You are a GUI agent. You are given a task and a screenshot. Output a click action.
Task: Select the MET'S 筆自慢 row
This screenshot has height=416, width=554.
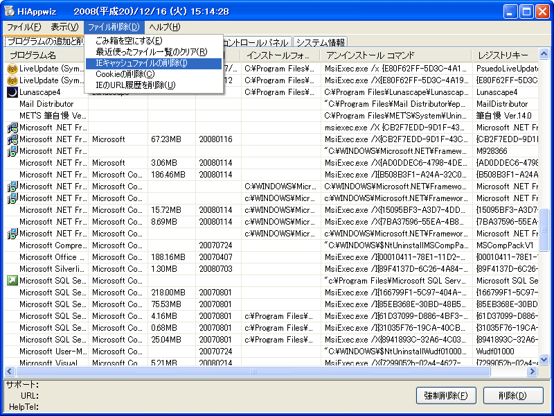pos(271,116)
